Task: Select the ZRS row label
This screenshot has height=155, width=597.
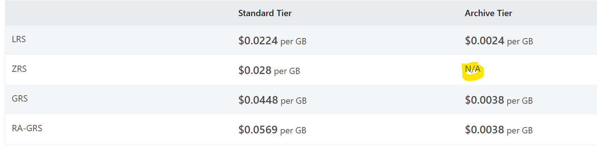Action: coord(19,69)
